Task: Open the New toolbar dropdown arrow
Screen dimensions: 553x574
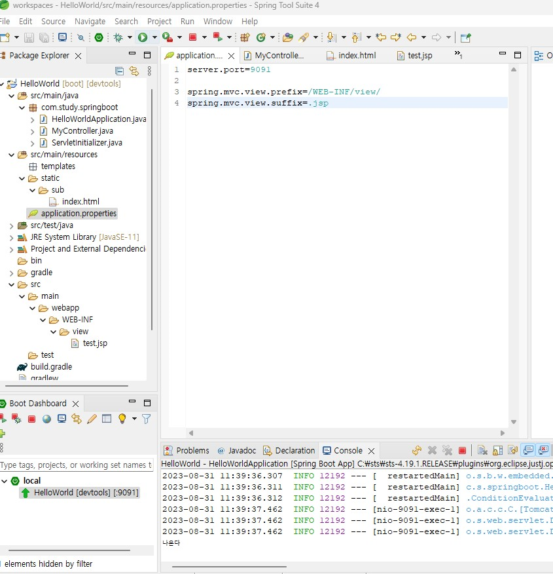Action: tap(16, 37)
